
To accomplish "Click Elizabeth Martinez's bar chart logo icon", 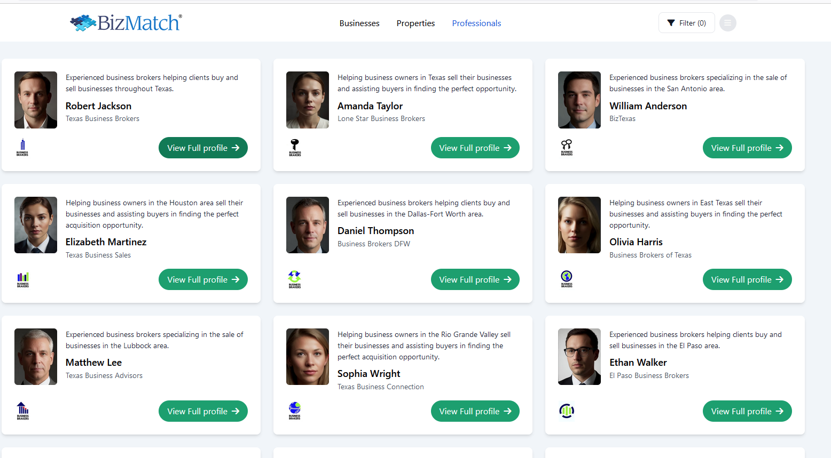I will [23, 279].
